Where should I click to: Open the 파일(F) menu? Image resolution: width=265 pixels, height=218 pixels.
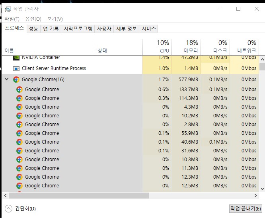click(12, 19)
